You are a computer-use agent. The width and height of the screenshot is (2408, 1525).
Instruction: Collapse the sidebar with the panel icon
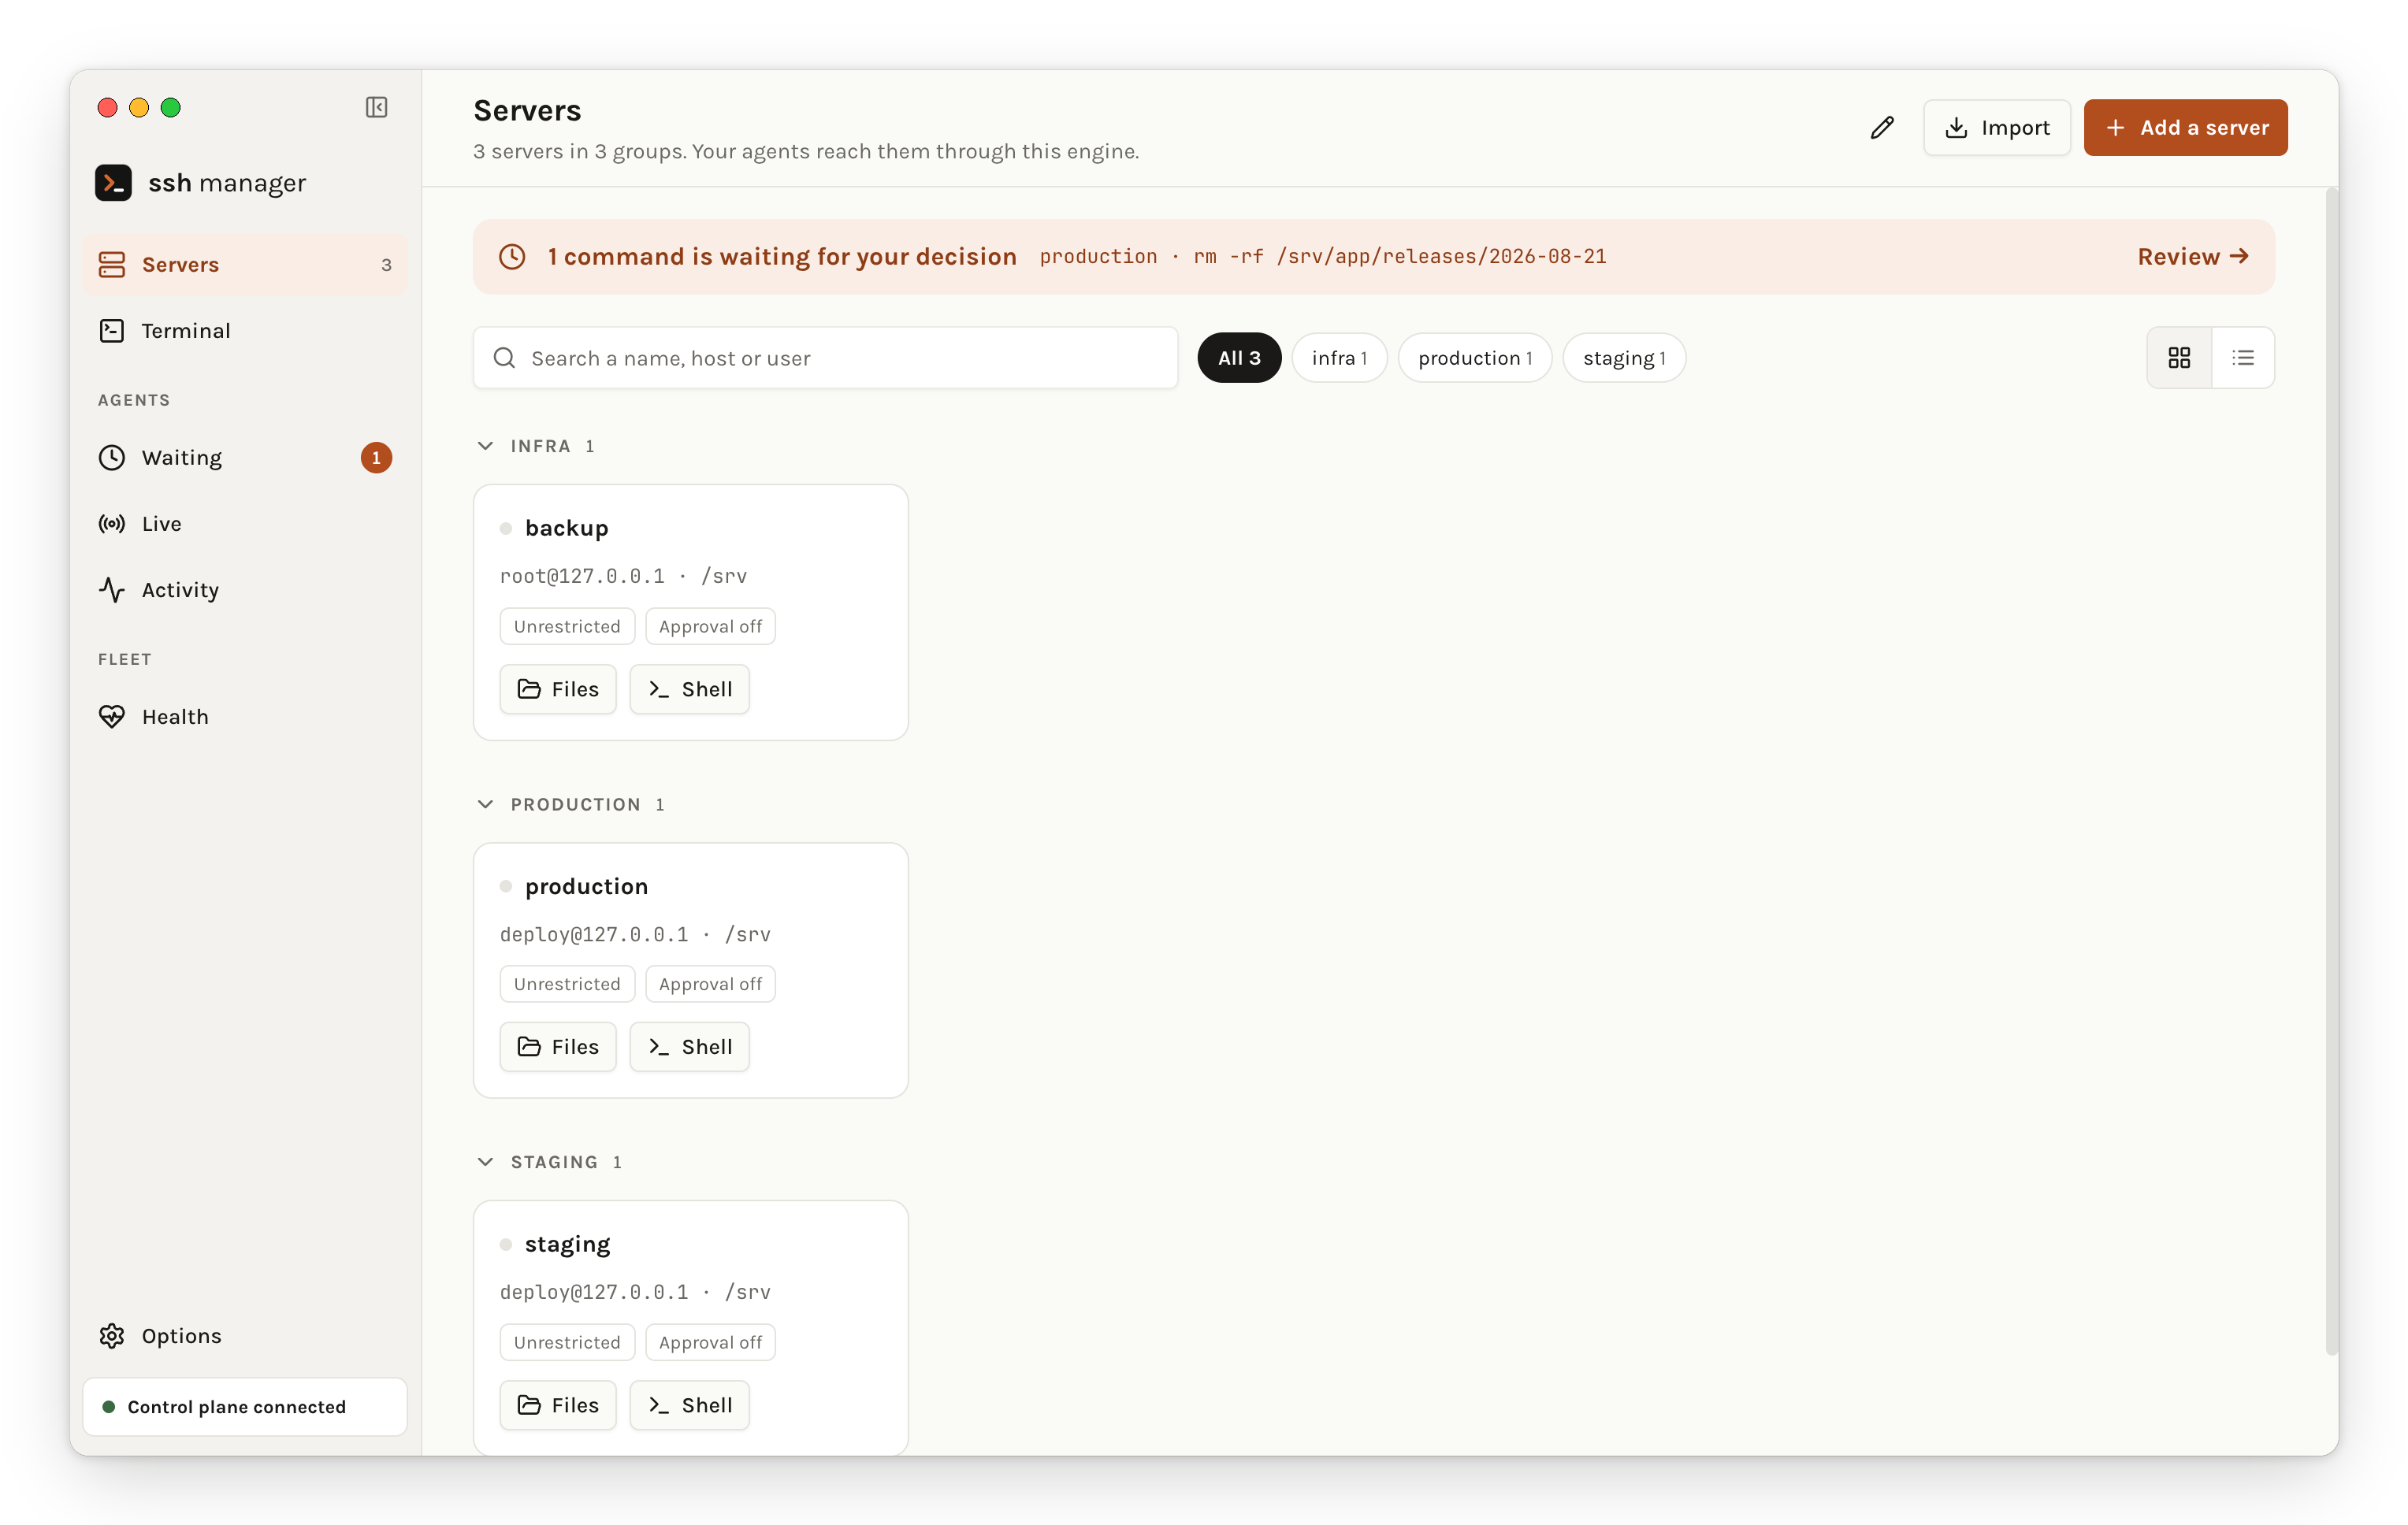(376, 107)
